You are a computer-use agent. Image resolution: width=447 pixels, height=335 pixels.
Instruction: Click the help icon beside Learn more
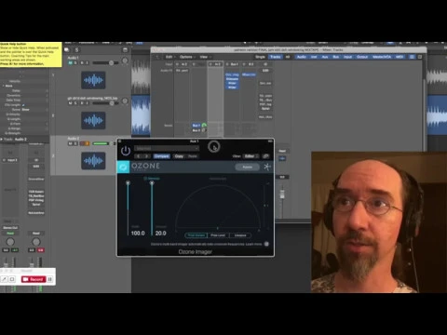pyautogui.click(x=266, y=244)
